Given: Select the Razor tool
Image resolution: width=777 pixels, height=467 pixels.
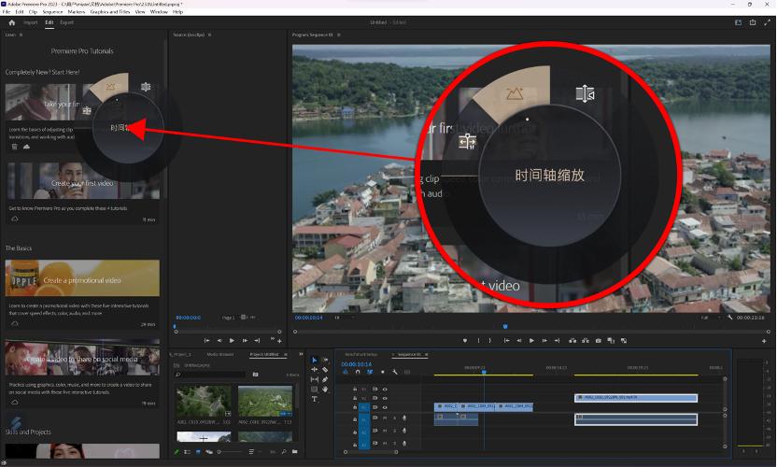Looking at the screenshot, I should pyautogui.click(x=325, y=369).
